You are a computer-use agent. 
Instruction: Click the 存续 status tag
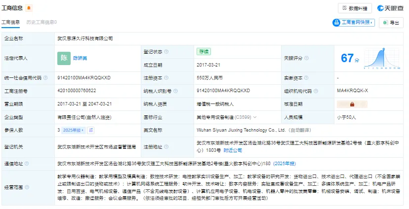click(204, 52)
